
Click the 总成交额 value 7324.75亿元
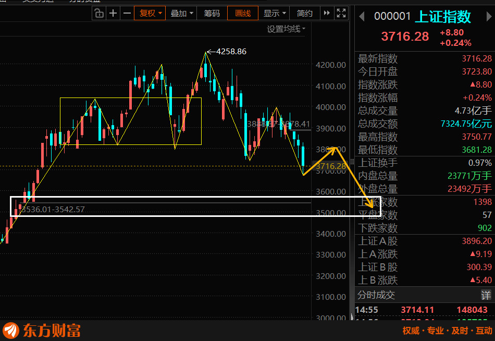coord(466,124)
